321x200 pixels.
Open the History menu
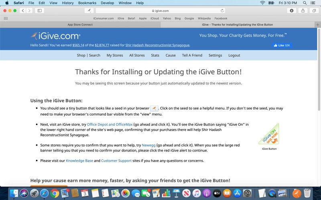(67, 3)
